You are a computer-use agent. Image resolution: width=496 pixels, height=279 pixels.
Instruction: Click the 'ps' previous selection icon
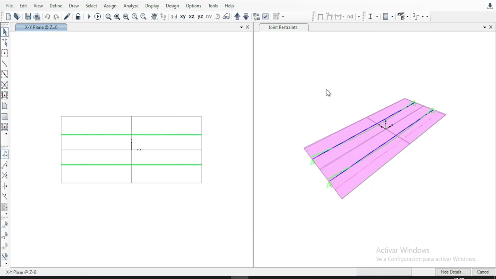[5, 236]
